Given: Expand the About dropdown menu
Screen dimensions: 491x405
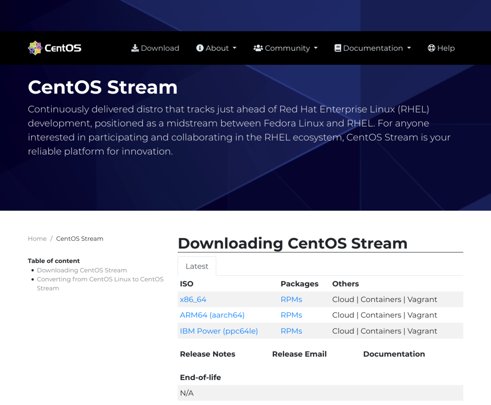Looking at the screenshot, I should tap(216, 48).
